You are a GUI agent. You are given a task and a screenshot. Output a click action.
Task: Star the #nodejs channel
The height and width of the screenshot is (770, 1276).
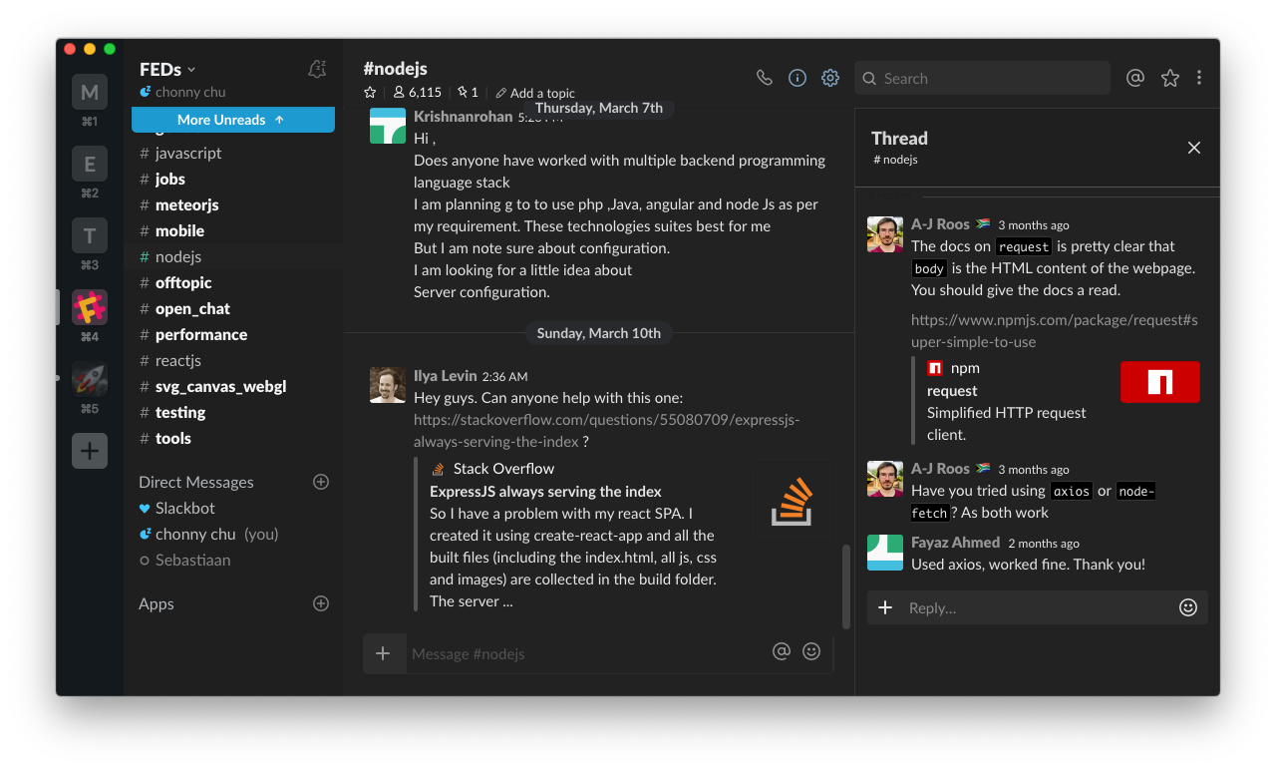pos(371,93)
